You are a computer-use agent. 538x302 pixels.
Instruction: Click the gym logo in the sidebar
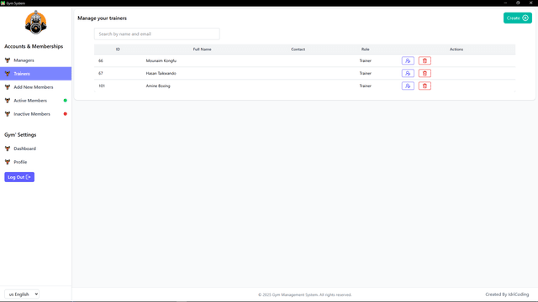pyautogui.click(x=35, y=23)
